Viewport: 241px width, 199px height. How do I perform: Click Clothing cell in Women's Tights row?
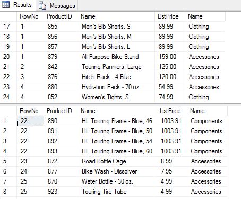[x=205, y=97]
